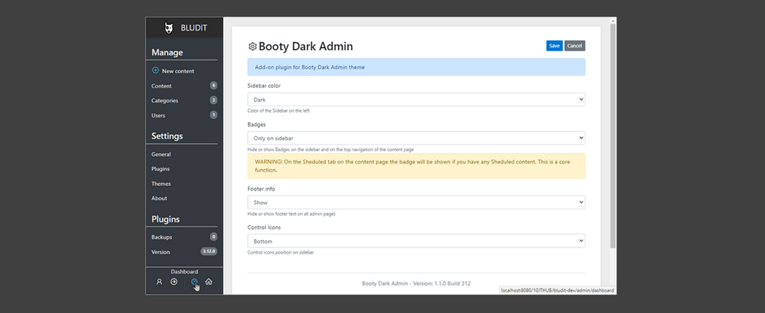The width and height of the screenshot is (765, 313).
Task: Open the Dashboard speedometer icon
Action: (x=194, y=282)
